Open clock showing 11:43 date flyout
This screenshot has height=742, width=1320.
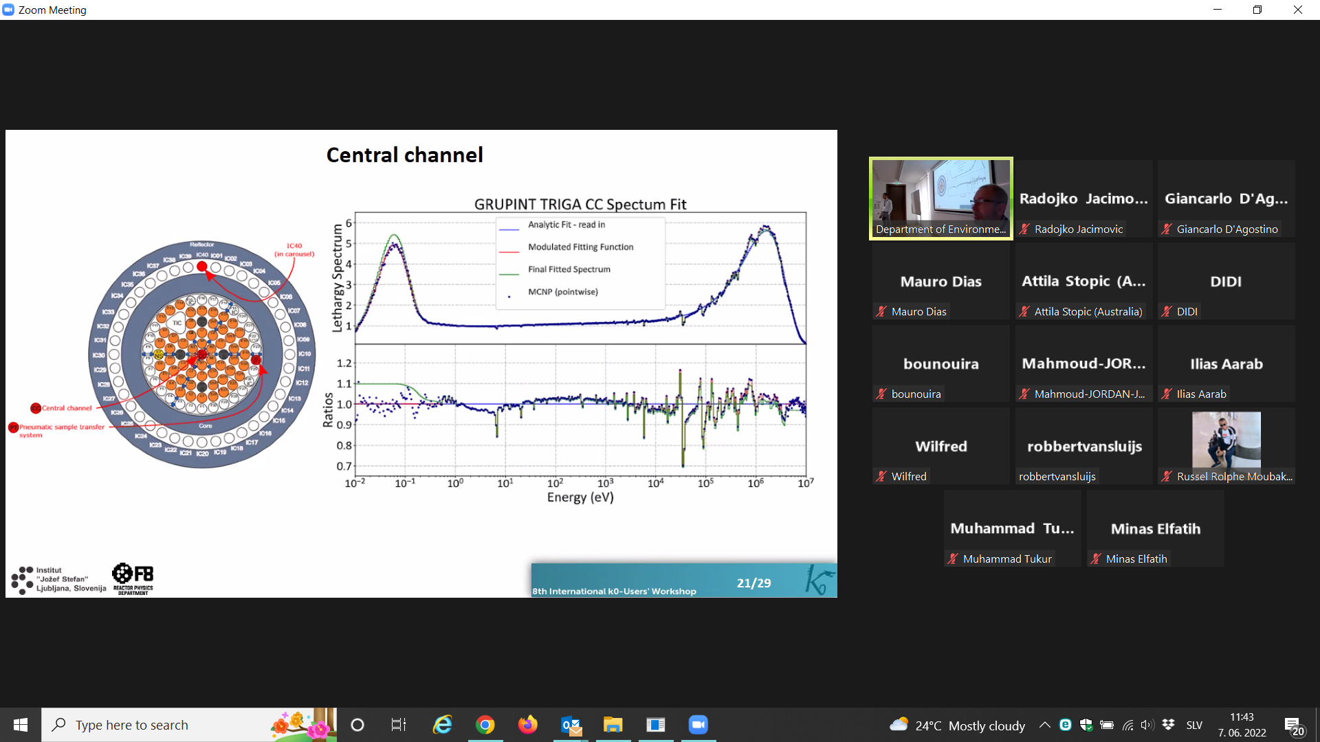pos(1242,725)
